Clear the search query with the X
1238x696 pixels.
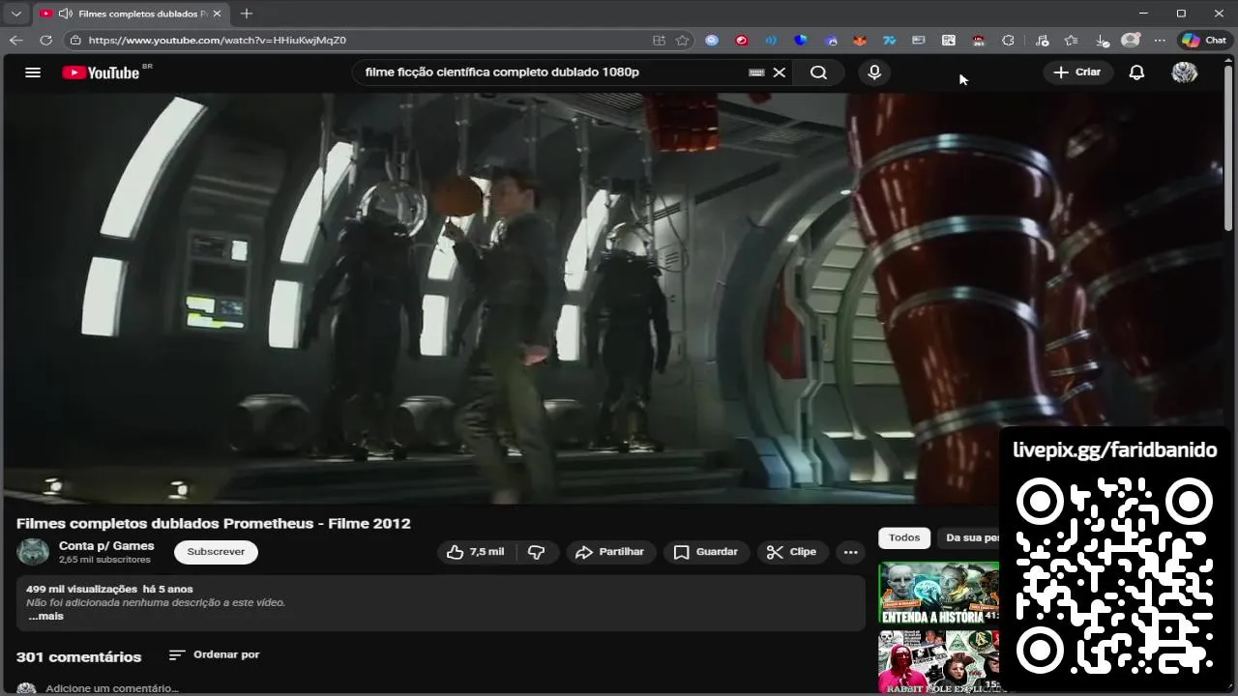coord(780,72)
